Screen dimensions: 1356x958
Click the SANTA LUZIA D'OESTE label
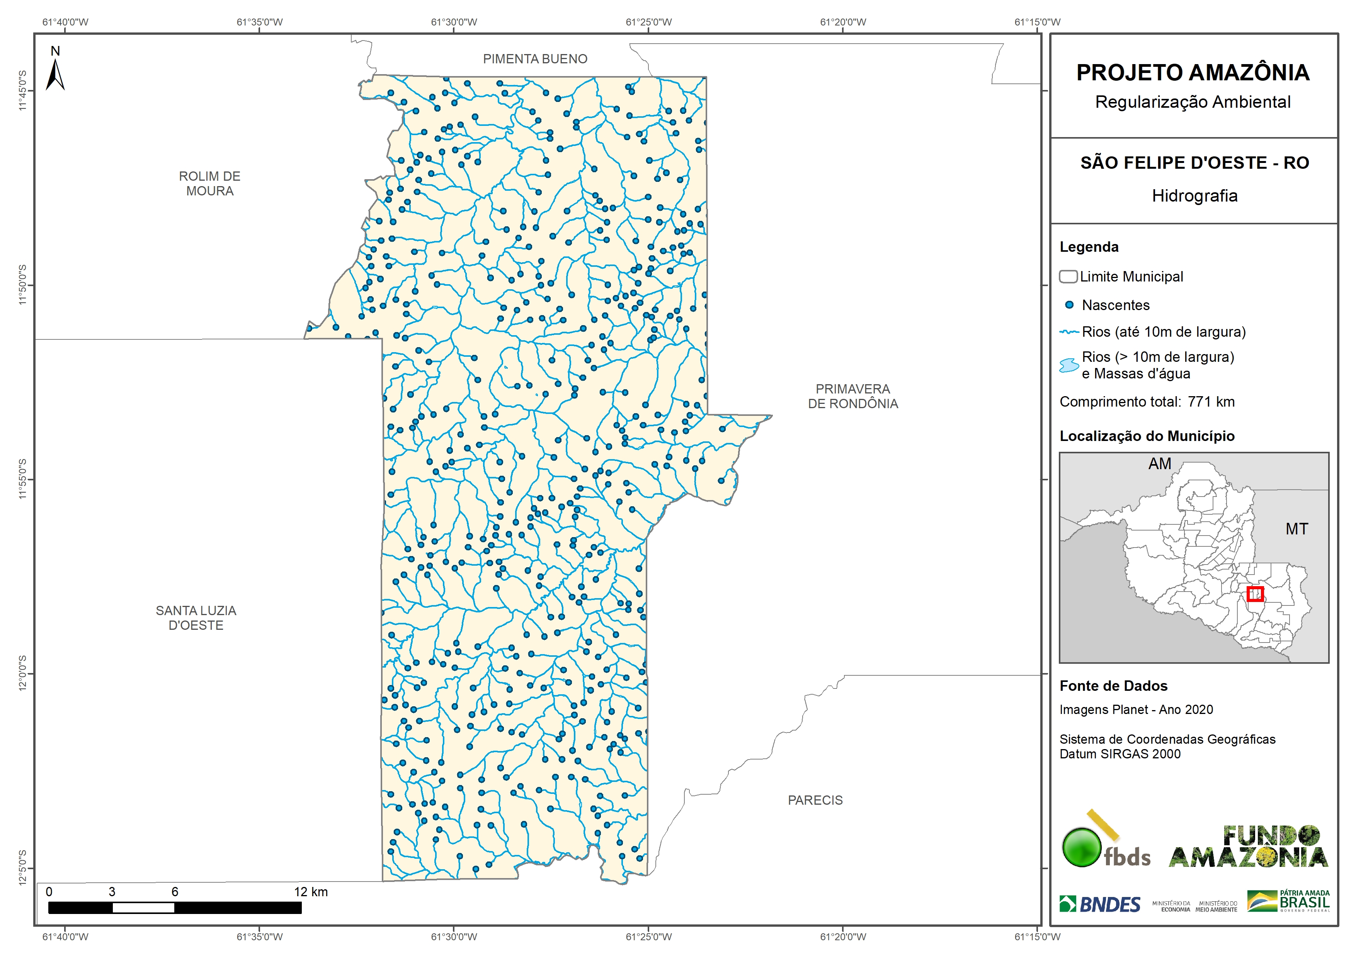(196, 618)
